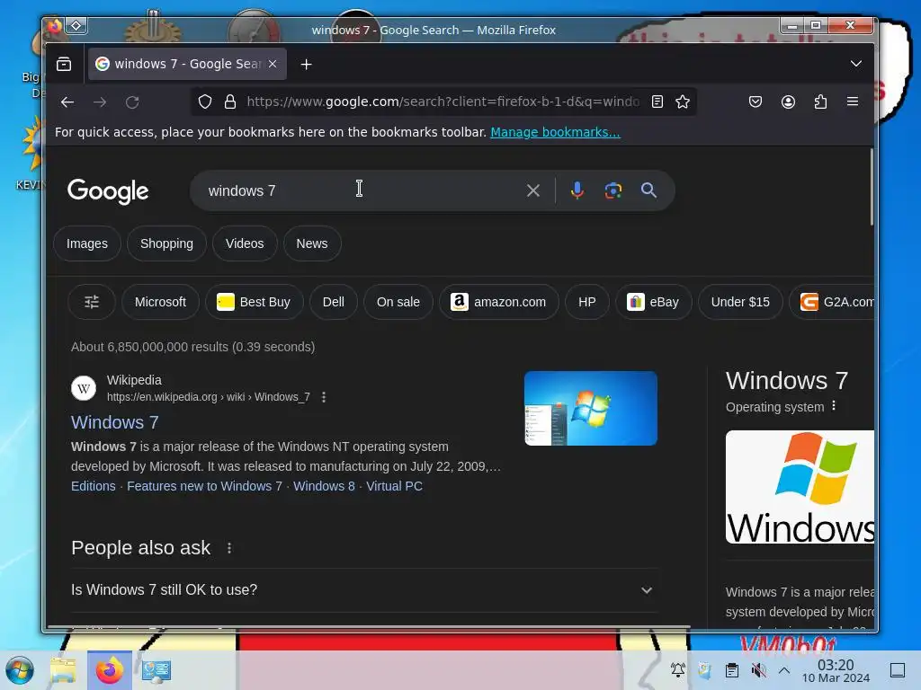This screenshot has width=921, height=690.
Task: Apply the HP filter chip
Action: pyautogui.click(x=586, y=302)
